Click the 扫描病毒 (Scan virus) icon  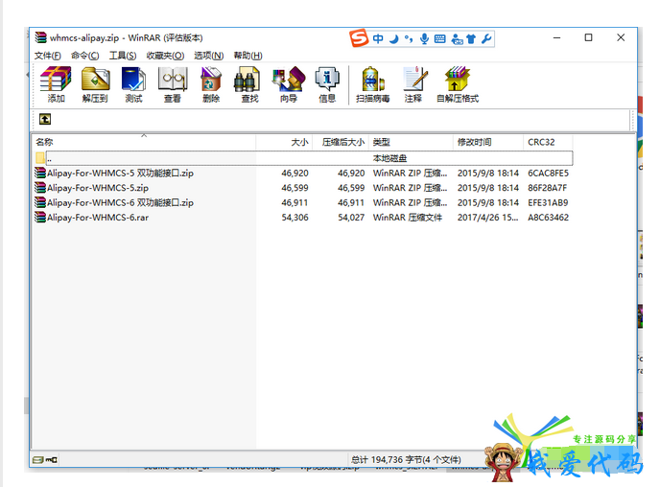click(373, 84)
